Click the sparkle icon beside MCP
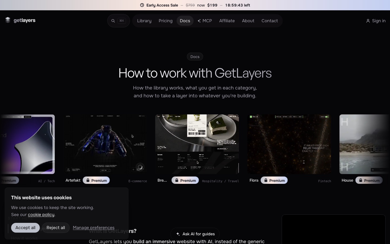This screenshot has width=390, height=244. (x=199, y=21)
